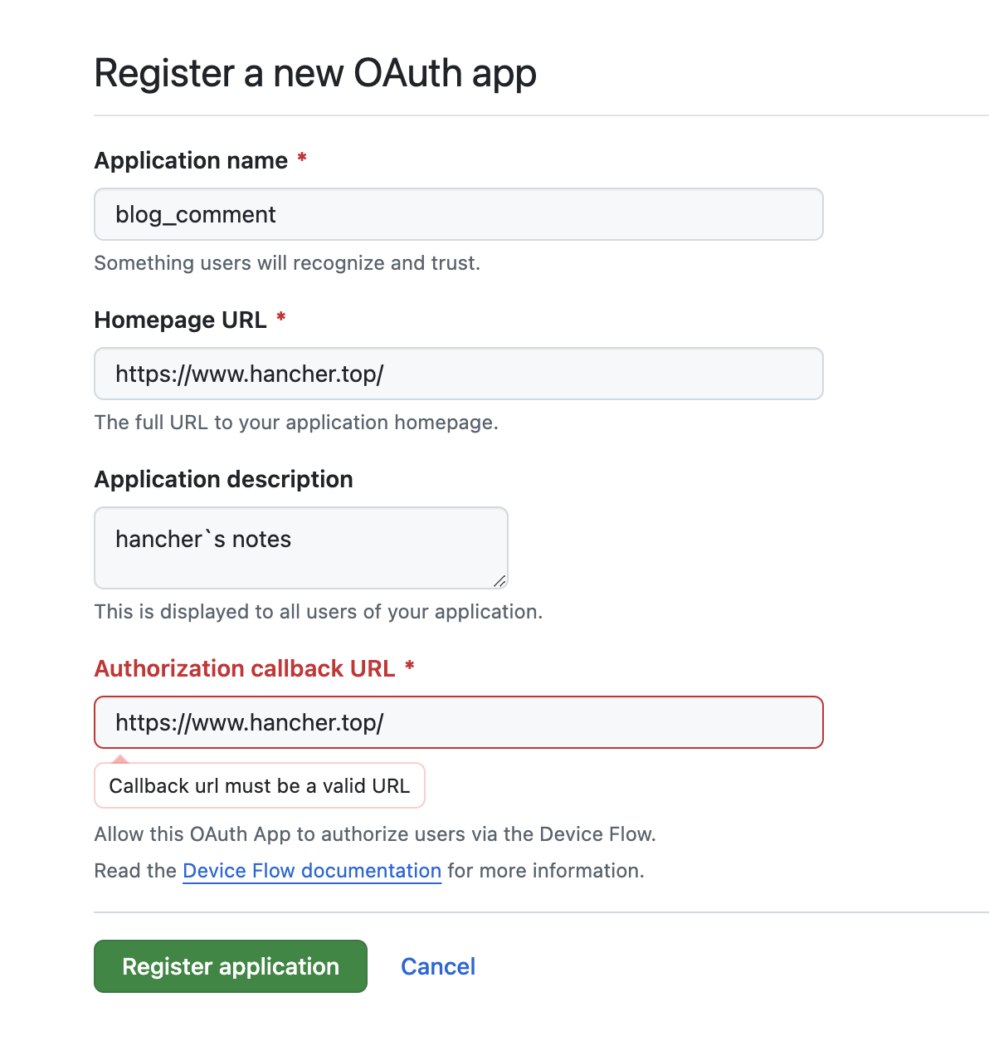The width and height of the screenshot is (989, 1046).
Task: Select the blog_comment text
Action: point(195,214)
